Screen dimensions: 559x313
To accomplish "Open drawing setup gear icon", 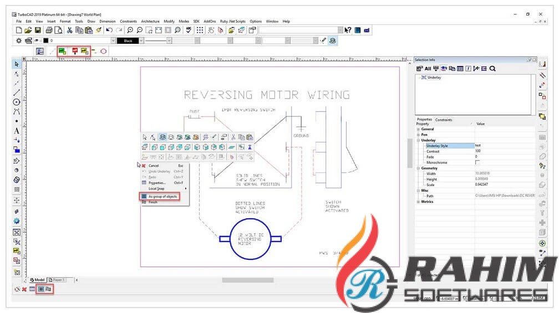I will pyautogui.click(x=19, y=40).
